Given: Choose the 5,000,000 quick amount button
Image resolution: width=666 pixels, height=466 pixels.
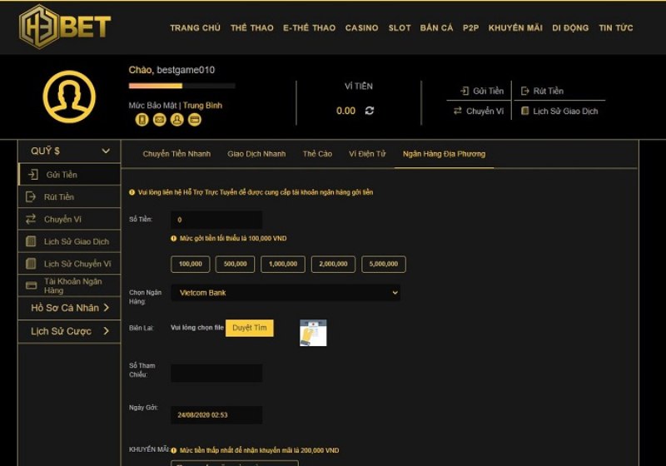Looking at the screenshot, I should pyautogui.click(x=384, y=264).
